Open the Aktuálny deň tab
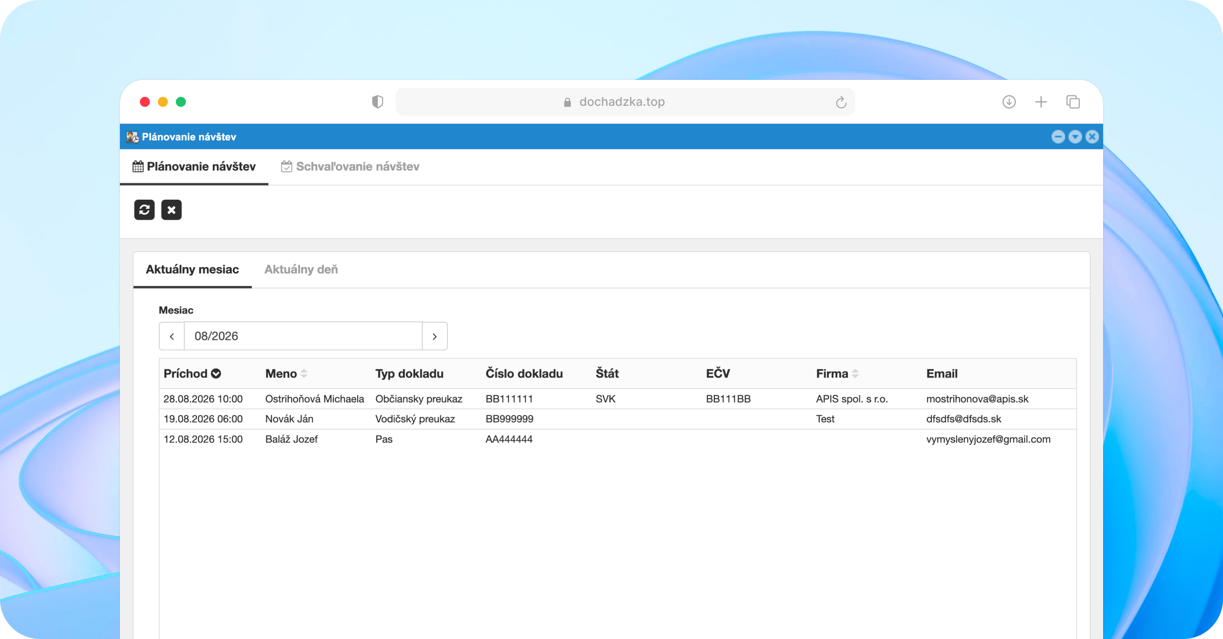Image resolution: width=1223 pixels, height=639 pixels. 301,270
